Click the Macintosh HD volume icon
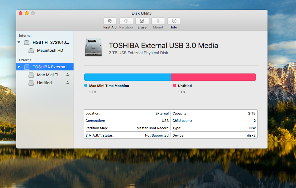Screen dimensions: 296x188 31,50
